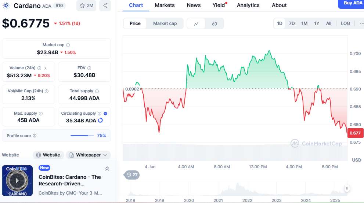This screenshot has width=364, height=203.
Task: Open the About tab
Action: pos(279,5)
